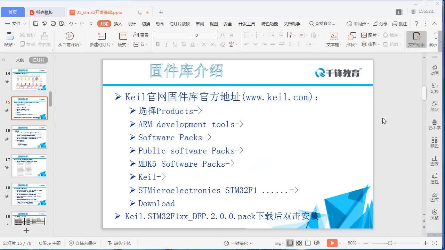The height and width of the screenshot is (250, 445).
Task: Click the 批注 comment button
Action: click(x=399, y=24)
